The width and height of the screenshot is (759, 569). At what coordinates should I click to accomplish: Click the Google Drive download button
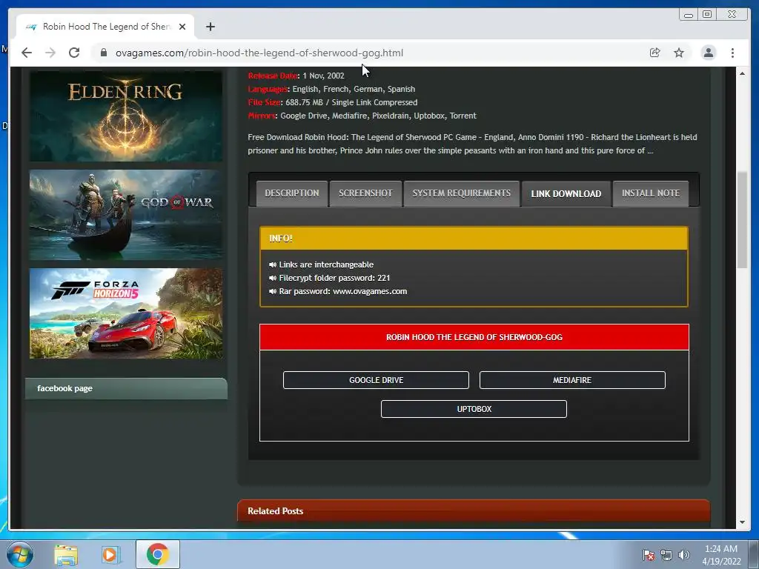tap(376, 380)
